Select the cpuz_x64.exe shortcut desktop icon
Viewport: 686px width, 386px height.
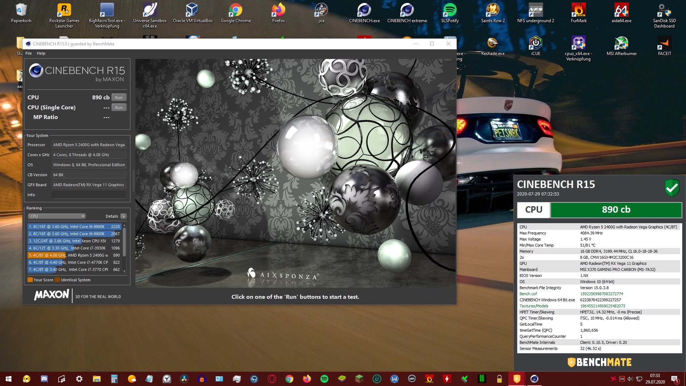pyautogui.click(x=578, y=49)
